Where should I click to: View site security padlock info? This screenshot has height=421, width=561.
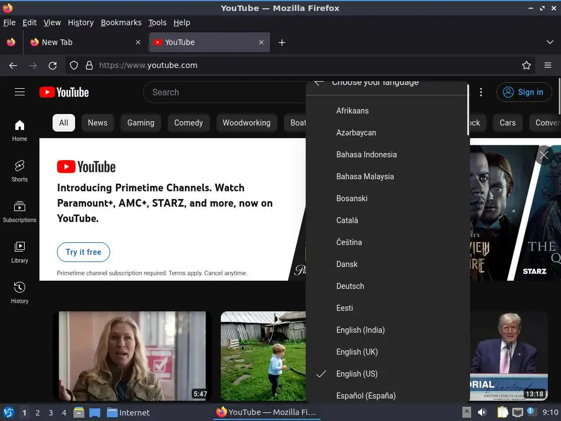89,65
